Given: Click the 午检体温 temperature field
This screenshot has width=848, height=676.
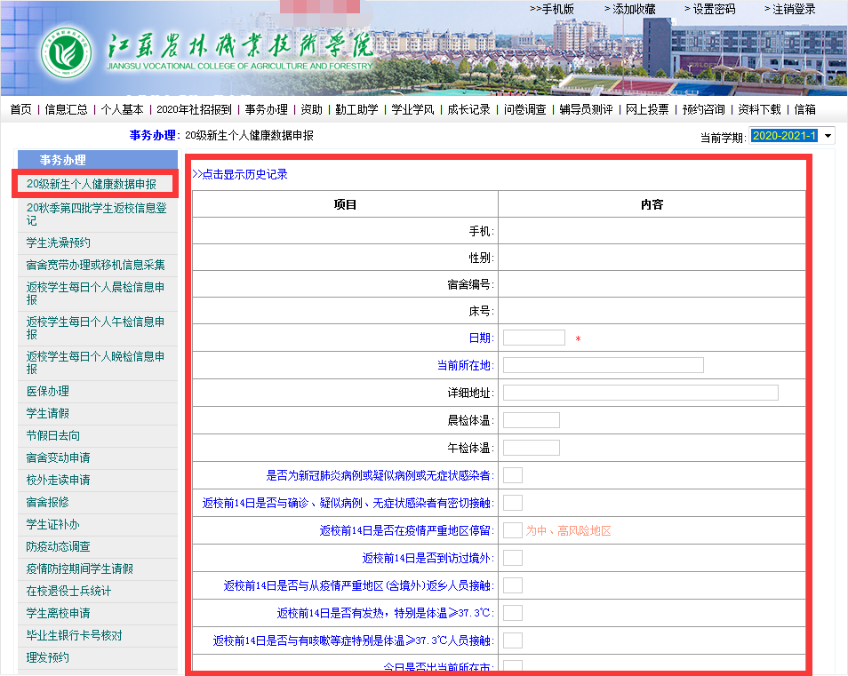Looking at the screenshot, I should 531,448.
